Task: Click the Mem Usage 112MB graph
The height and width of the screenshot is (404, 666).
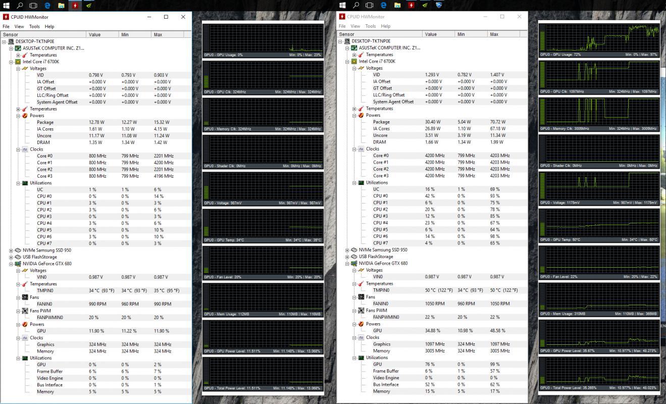Action: [263, 299]
